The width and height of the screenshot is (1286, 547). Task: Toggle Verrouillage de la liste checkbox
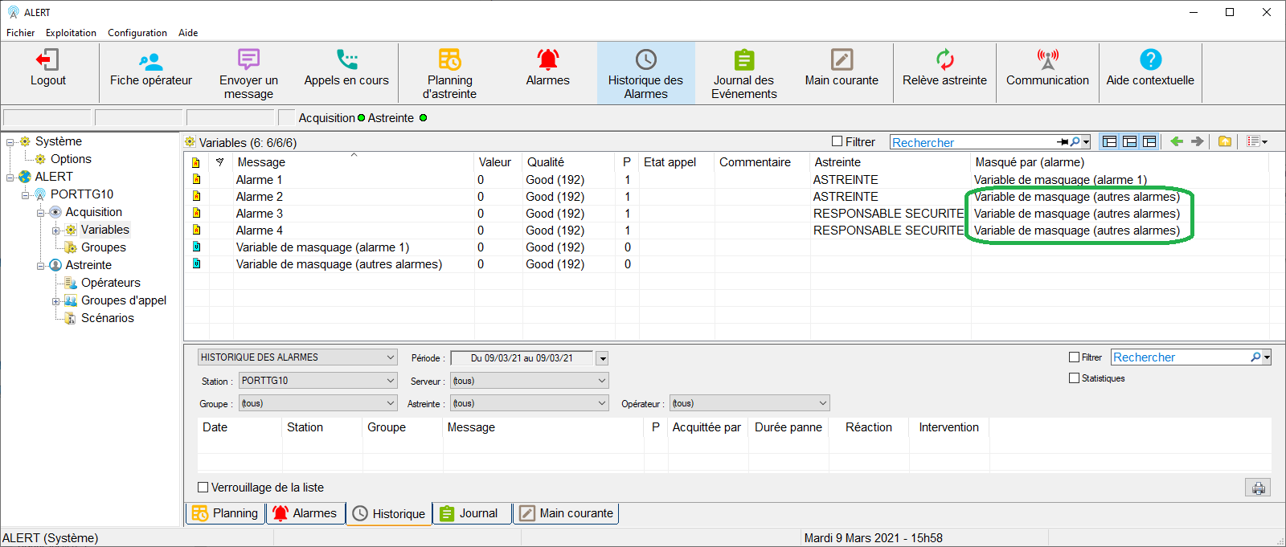(203, 488)
